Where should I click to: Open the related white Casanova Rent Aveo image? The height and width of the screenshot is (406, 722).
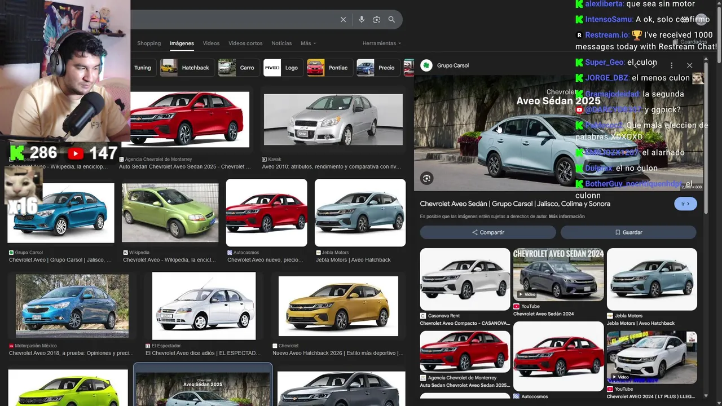click(x=465, y=279)
